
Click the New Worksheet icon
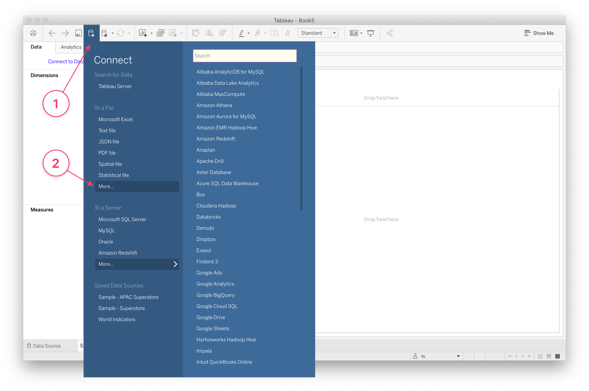click(x=143, y=33)
